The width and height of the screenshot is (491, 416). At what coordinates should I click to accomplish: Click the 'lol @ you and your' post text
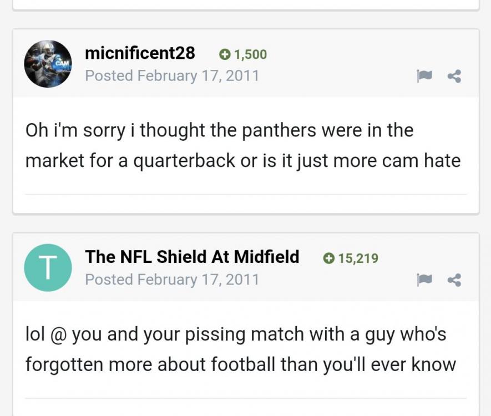coord(236,334)
